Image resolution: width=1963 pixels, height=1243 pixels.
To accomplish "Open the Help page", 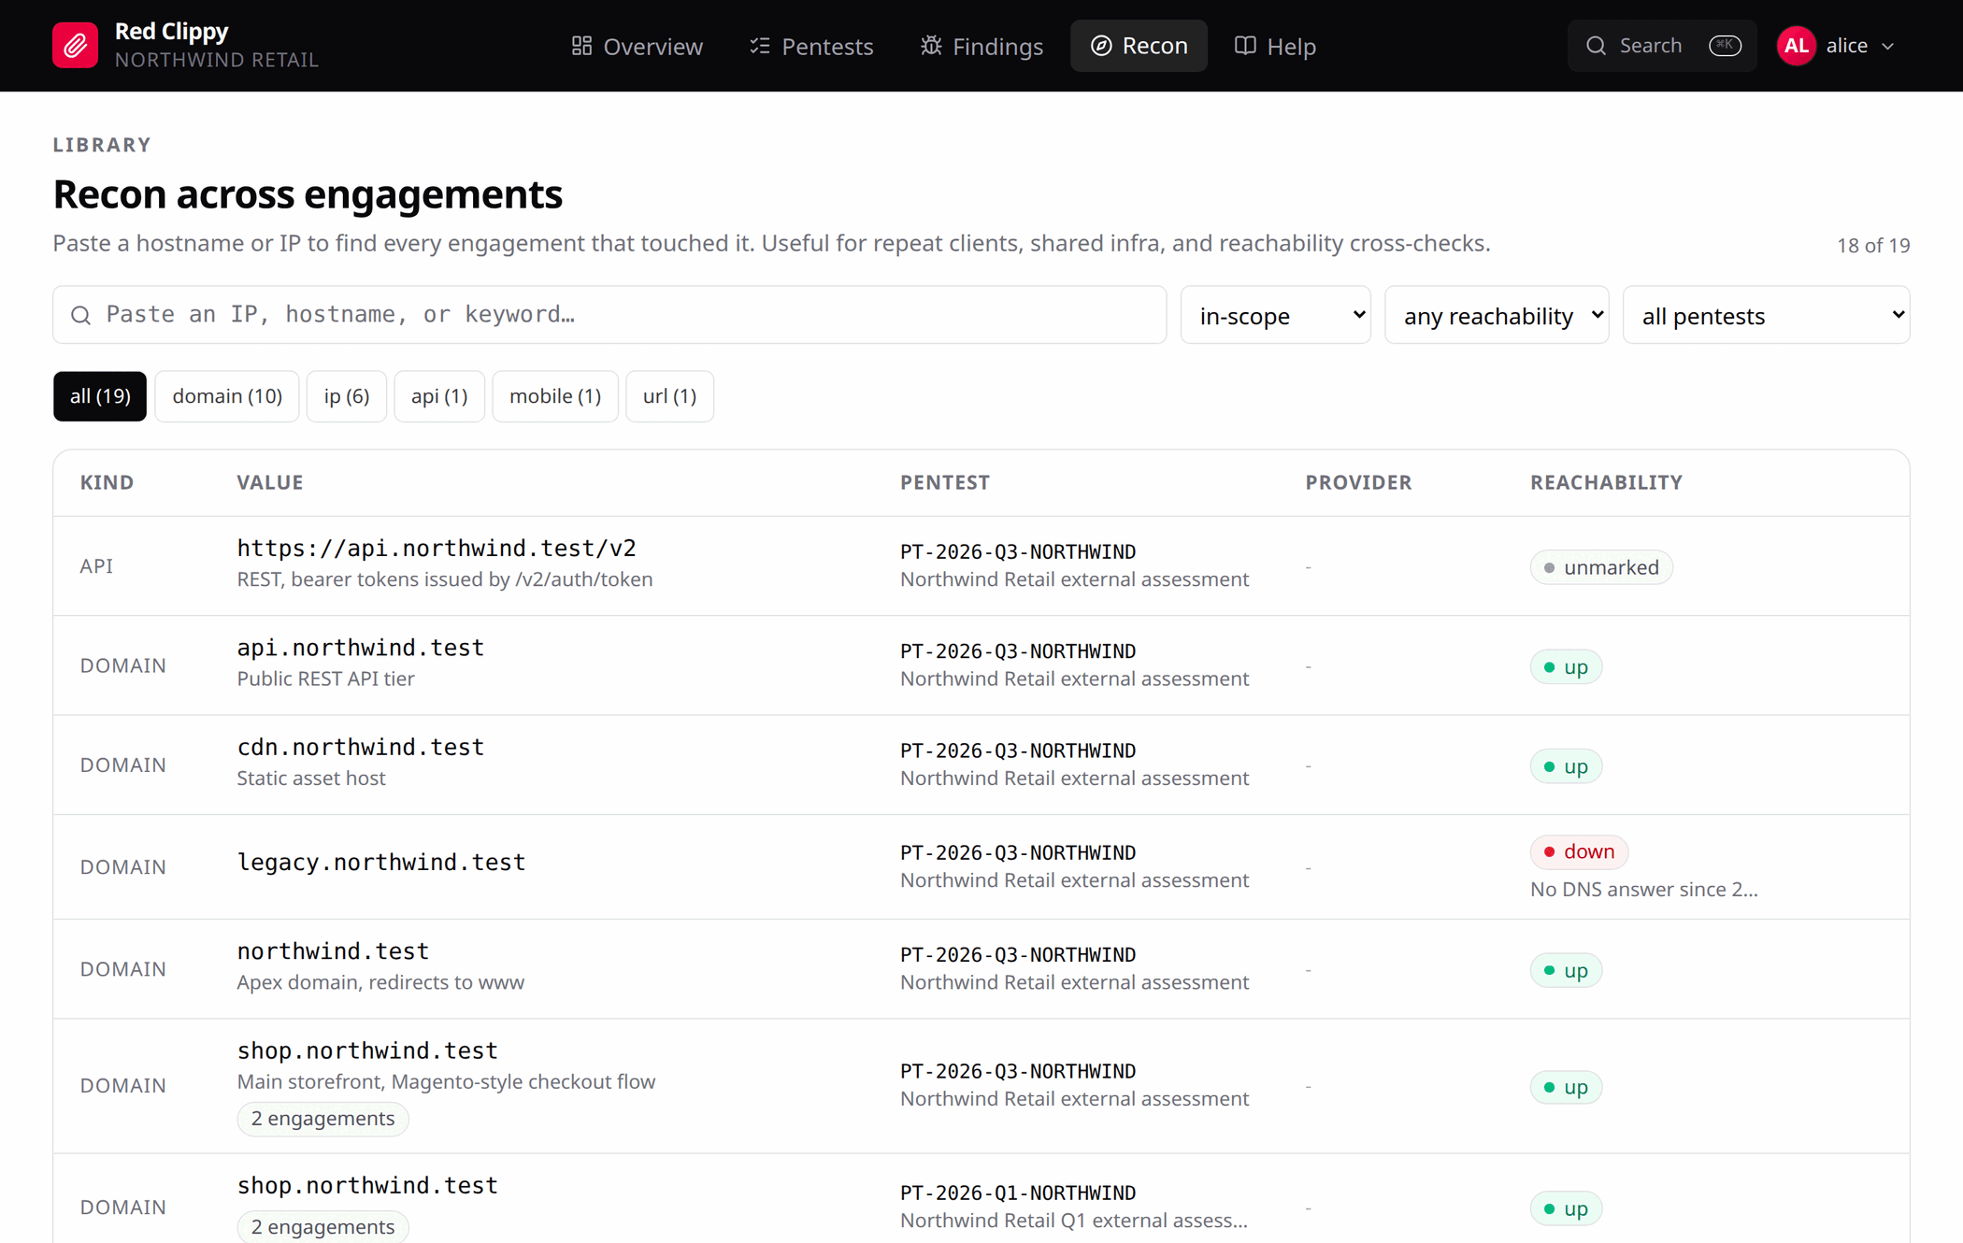I will (1275, 46).
